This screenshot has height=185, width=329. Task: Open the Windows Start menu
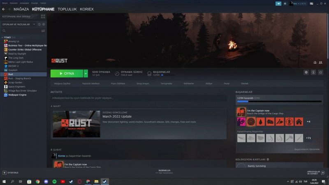(4, 181)
